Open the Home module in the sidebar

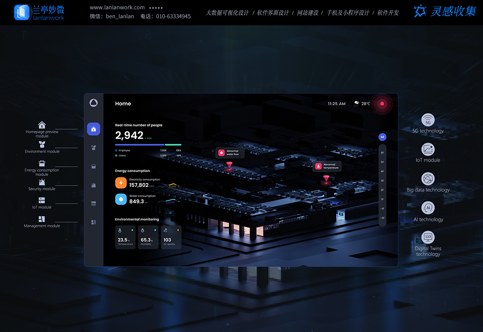93,129
